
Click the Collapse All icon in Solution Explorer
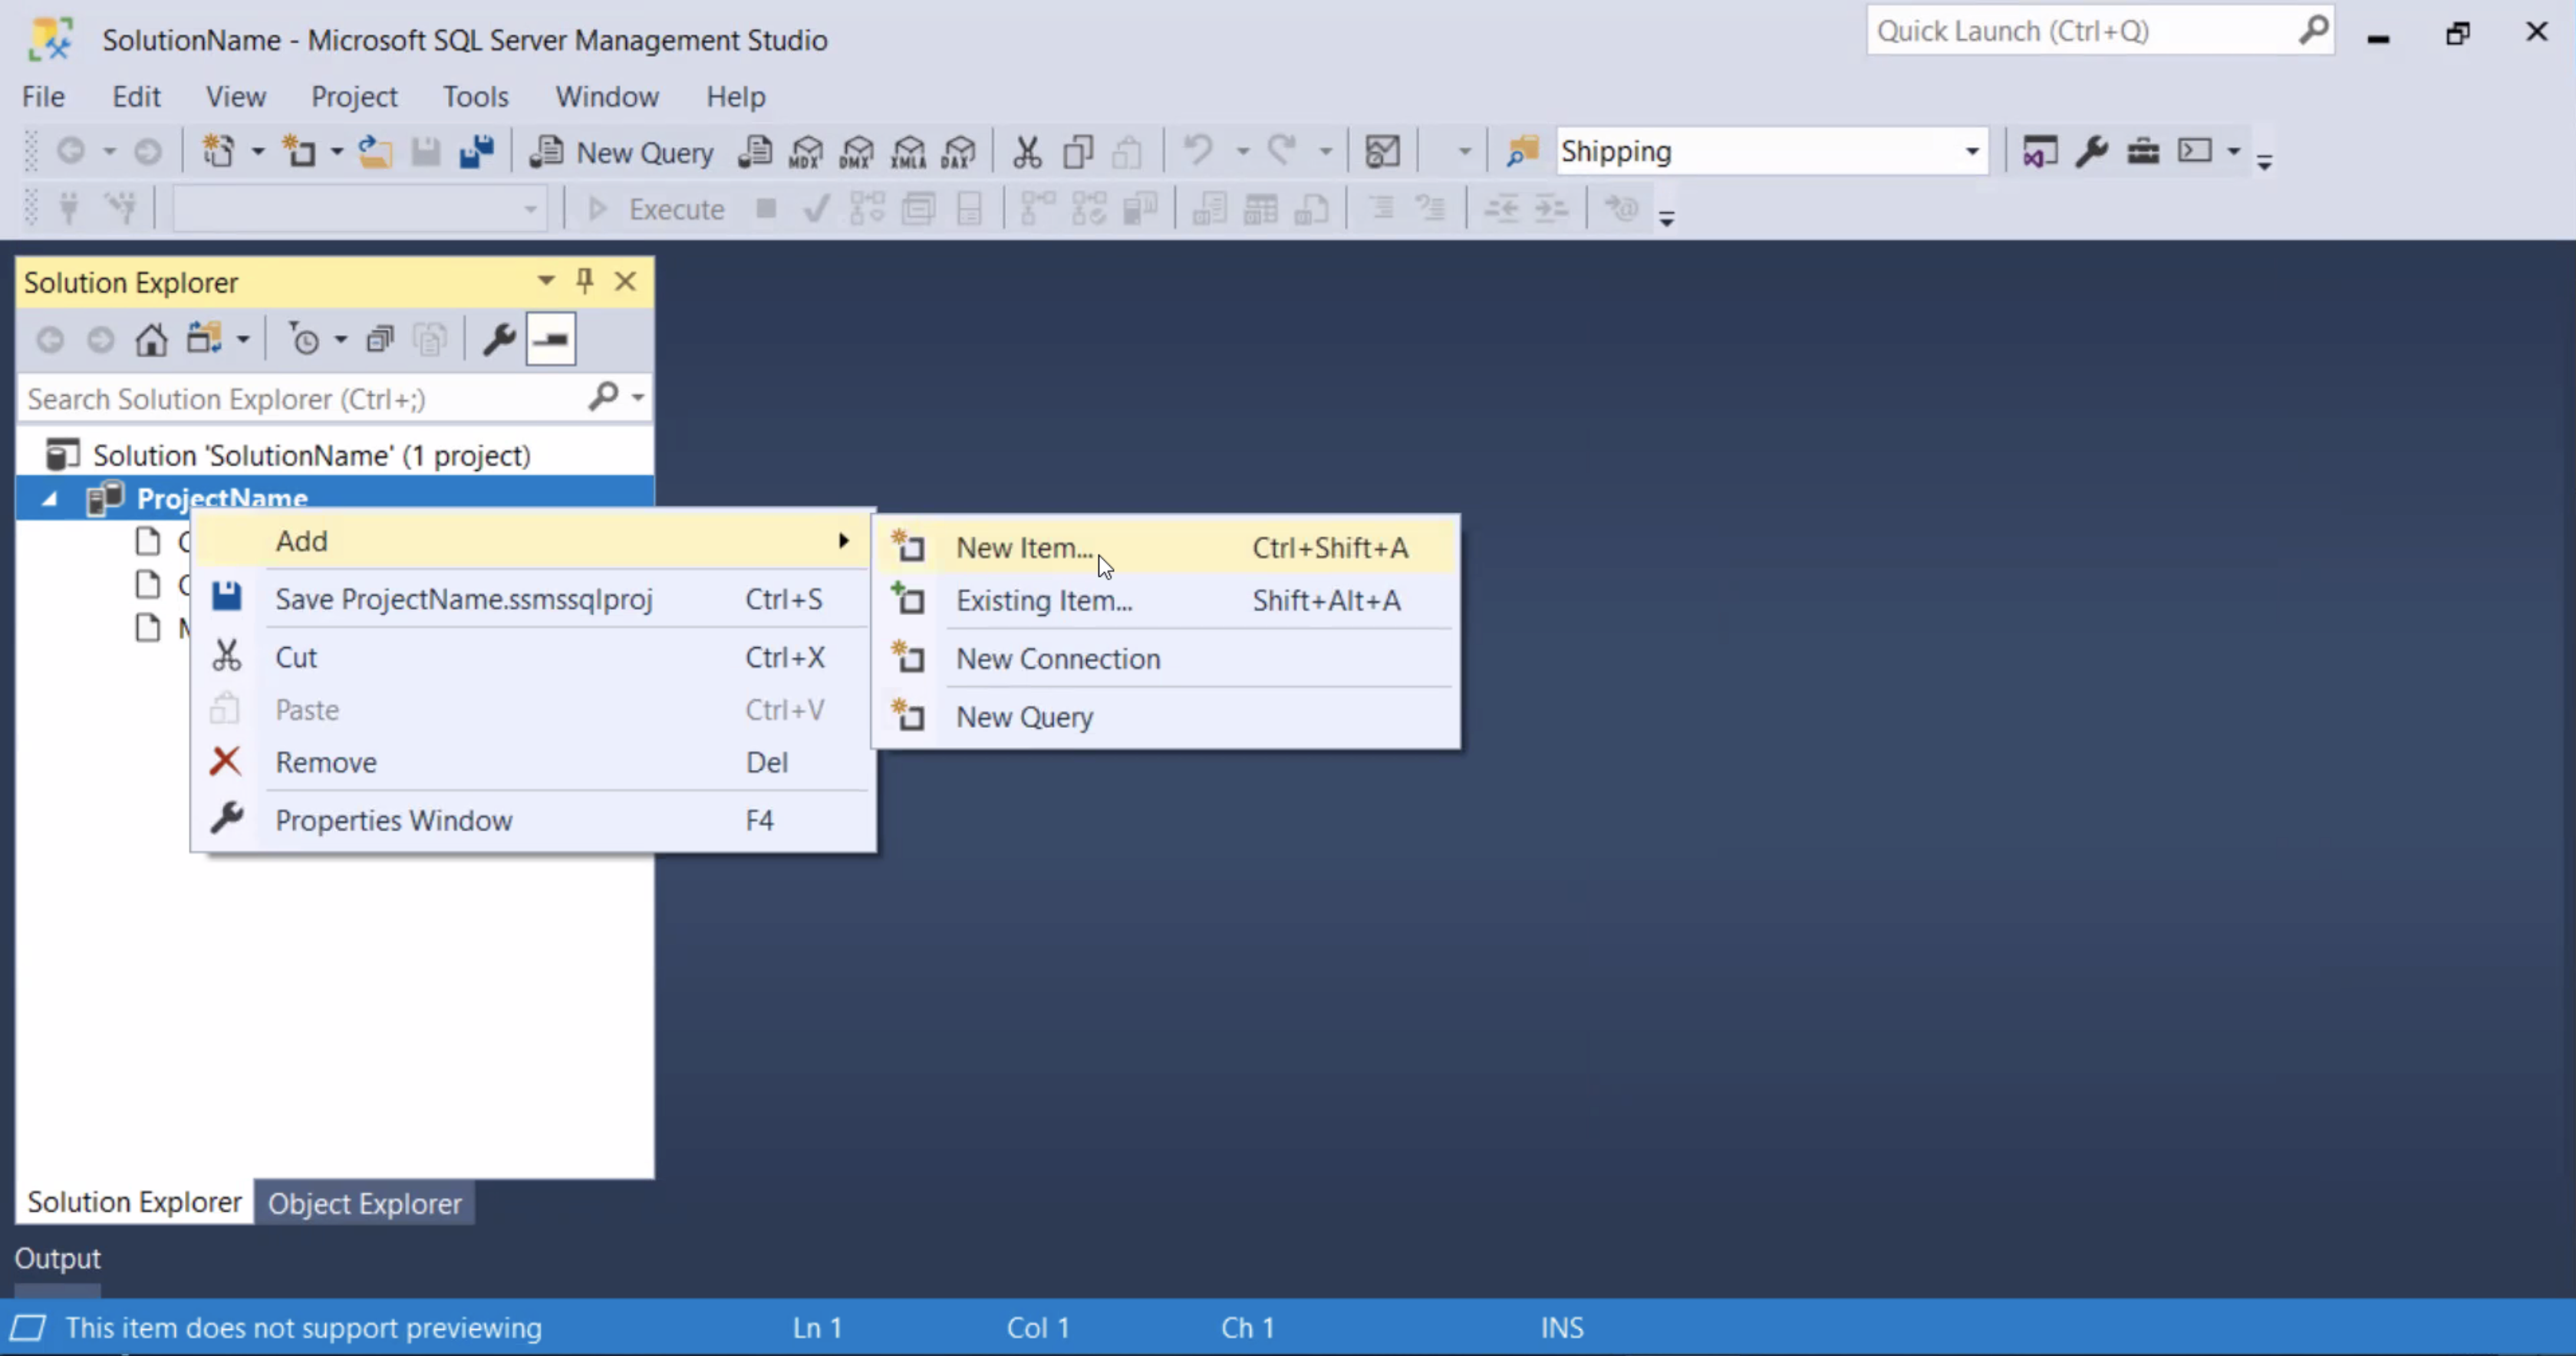(379, 340)
